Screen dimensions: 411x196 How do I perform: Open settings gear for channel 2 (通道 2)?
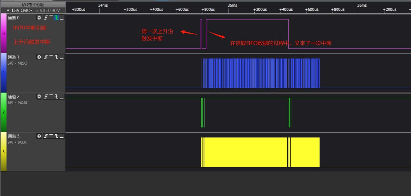coord(39,96)
